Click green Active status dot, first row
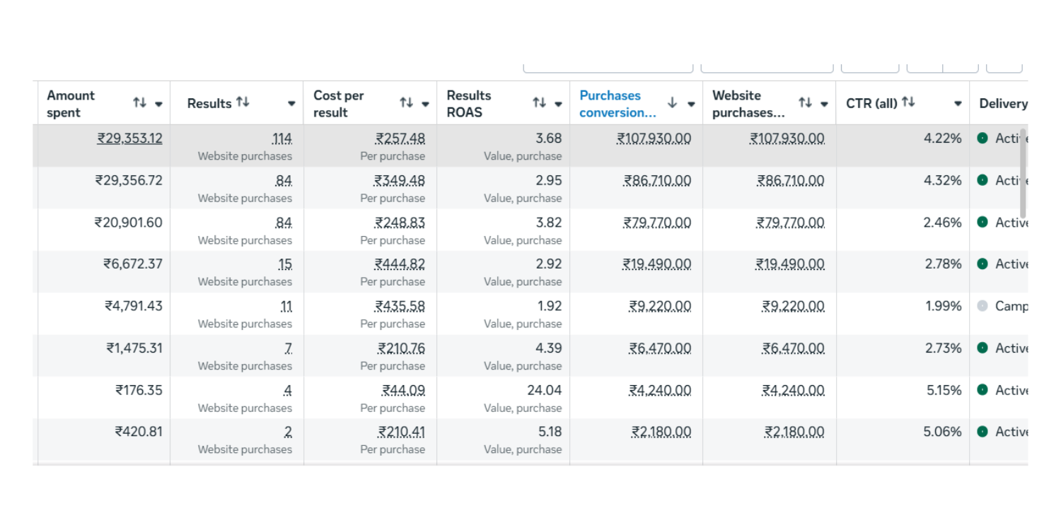Viewport: 1061px width, 530px height. coord(982,139)
